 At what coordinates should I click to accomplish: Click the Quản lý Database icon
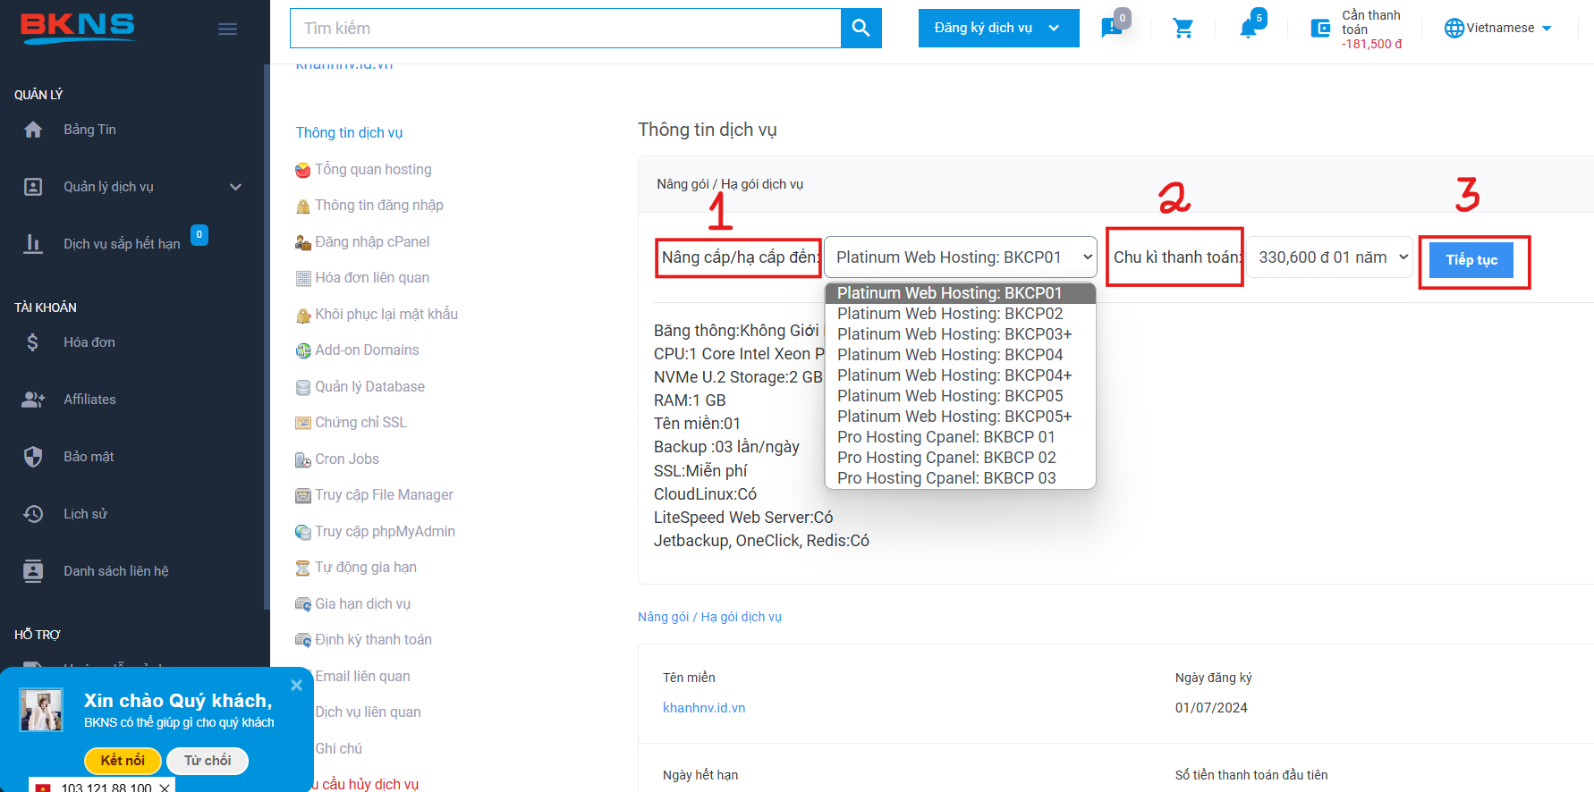tap(303, 387)
